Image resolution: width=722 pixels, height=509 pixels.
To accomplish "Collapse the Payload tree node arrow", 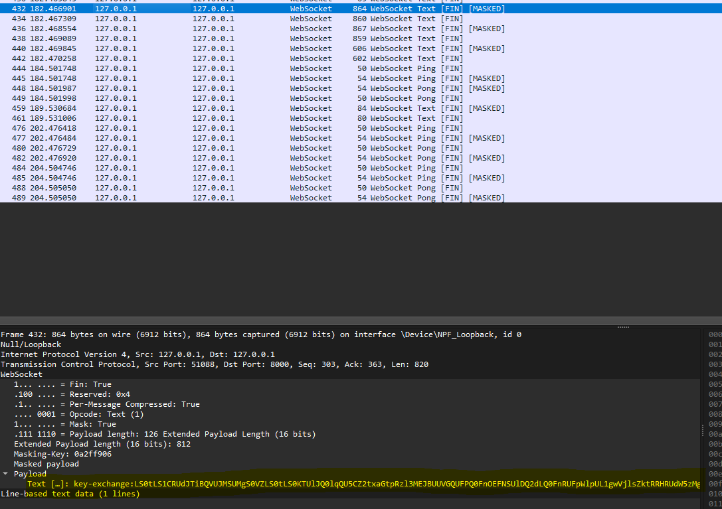I will pos(6,474).
